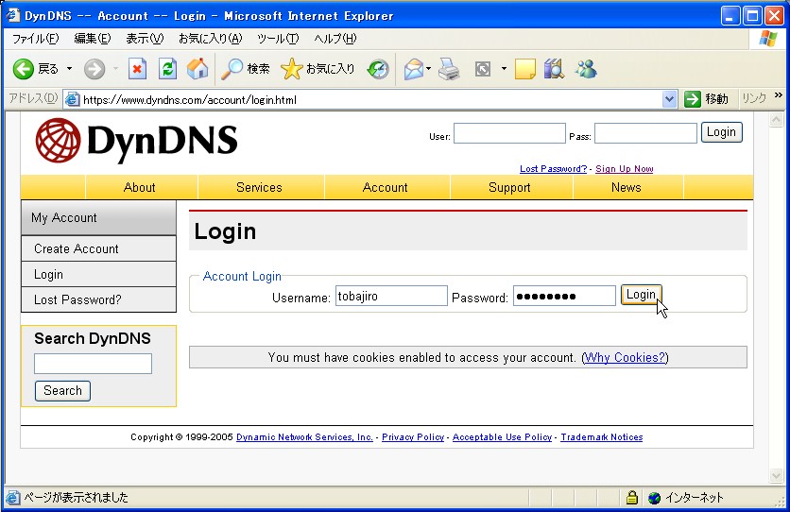This screenshot has width=790, height=512.
Task: Click the リンク links bar label
Action: coord(754,98)
